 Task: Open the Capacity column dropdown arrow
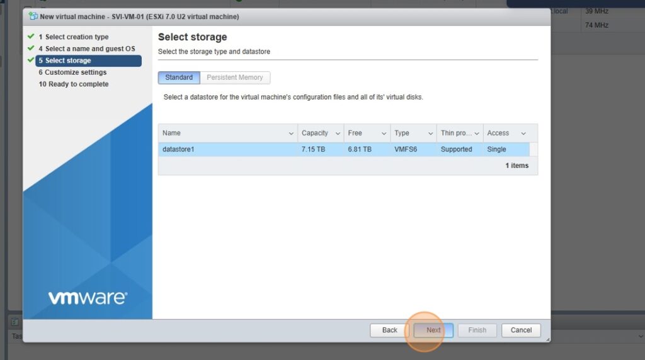pos(338,133)
